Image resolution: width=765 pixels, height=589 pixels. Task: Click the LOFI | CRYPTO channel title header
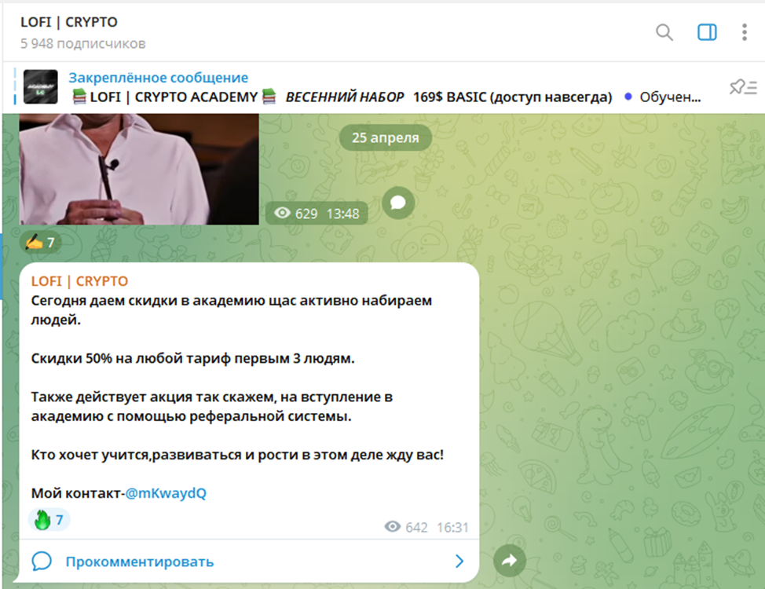pyautogui.click(x=69, y=22)
